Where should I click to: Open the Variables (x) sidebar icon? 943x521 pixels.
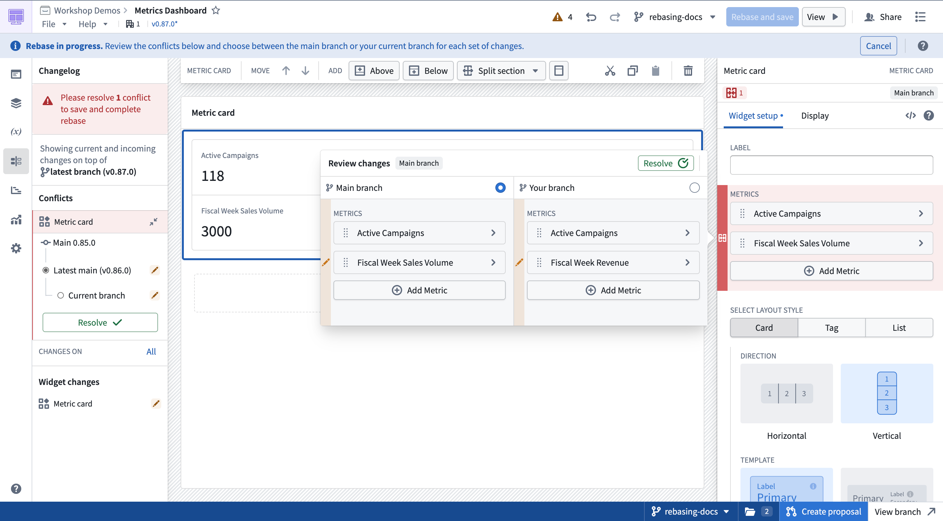pos(16,131)
